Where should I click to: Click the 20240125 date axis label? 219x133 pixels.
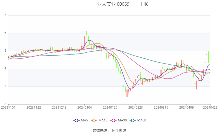(110, 108)
